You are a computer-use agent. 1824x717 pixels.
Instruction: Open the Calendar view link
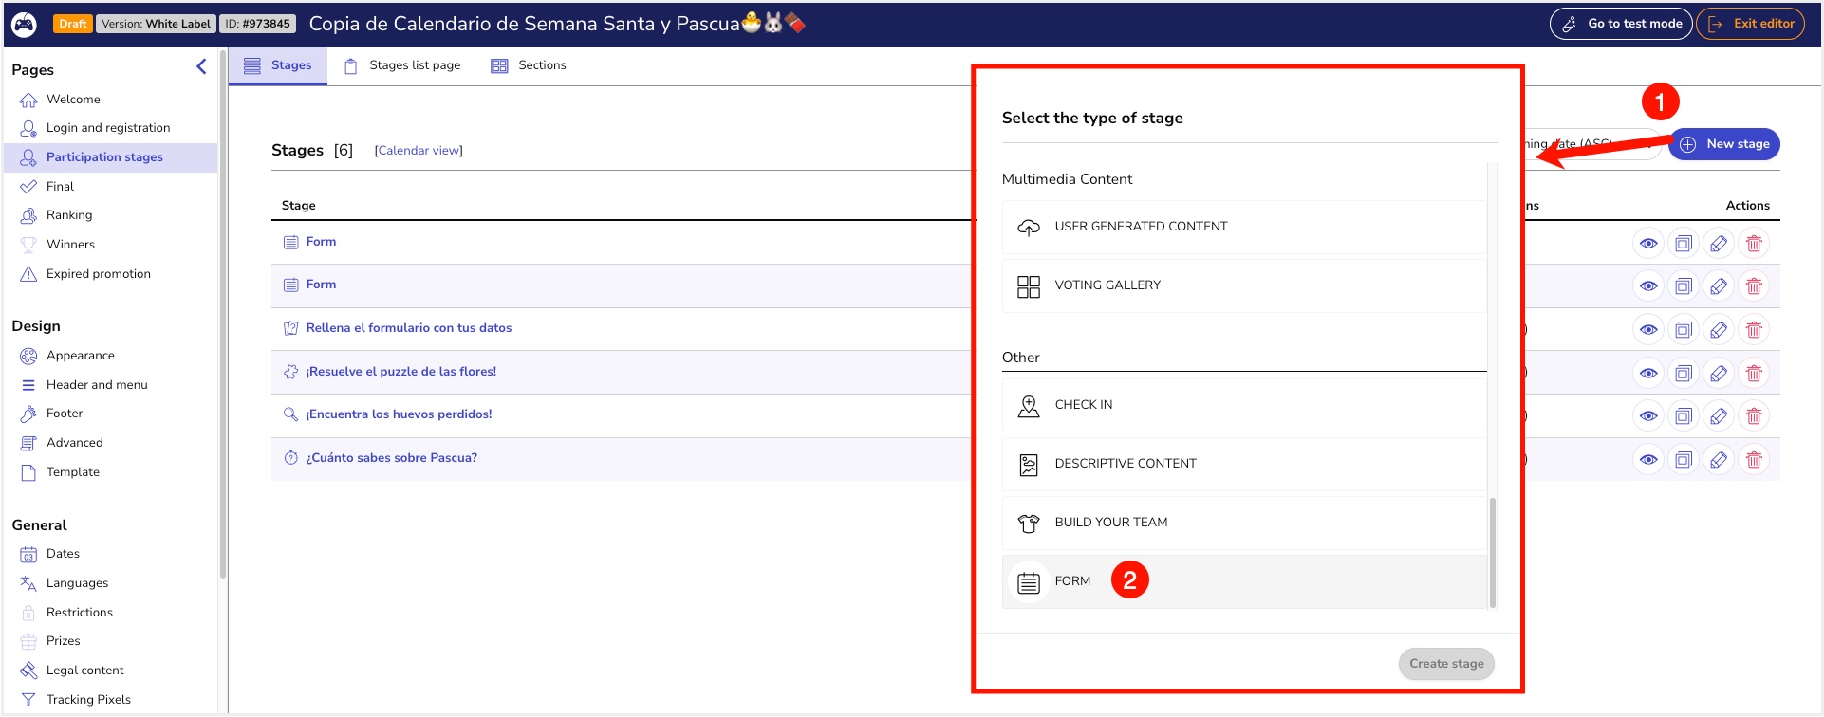pyautogui.click(x=419, y=151)
